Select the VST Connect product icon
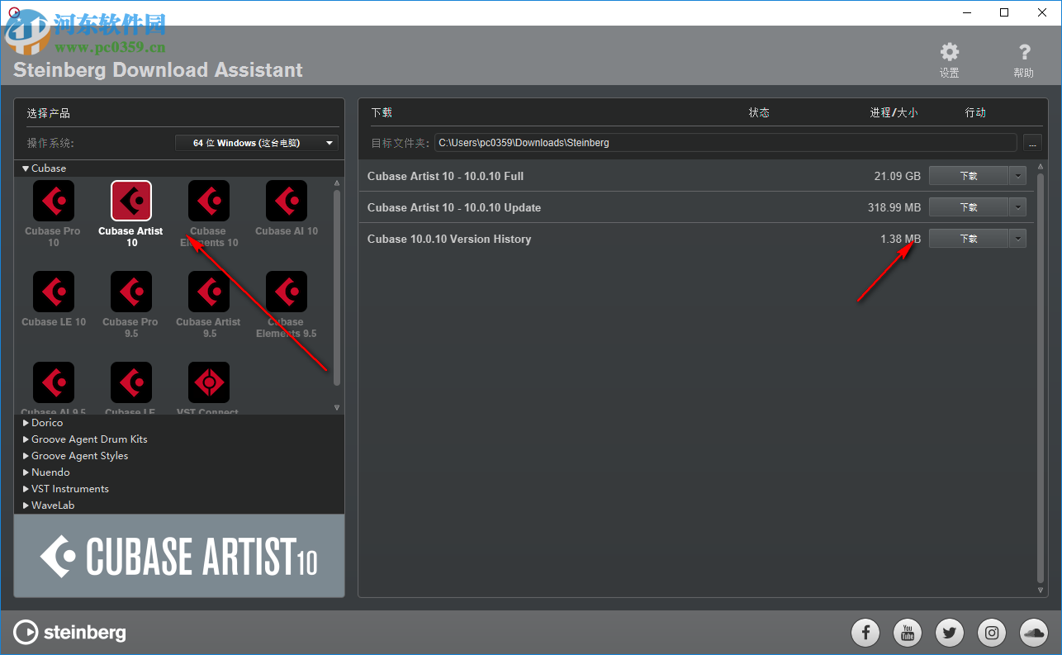Viewport: 1062px width, 655px height. tap(208, 382)
